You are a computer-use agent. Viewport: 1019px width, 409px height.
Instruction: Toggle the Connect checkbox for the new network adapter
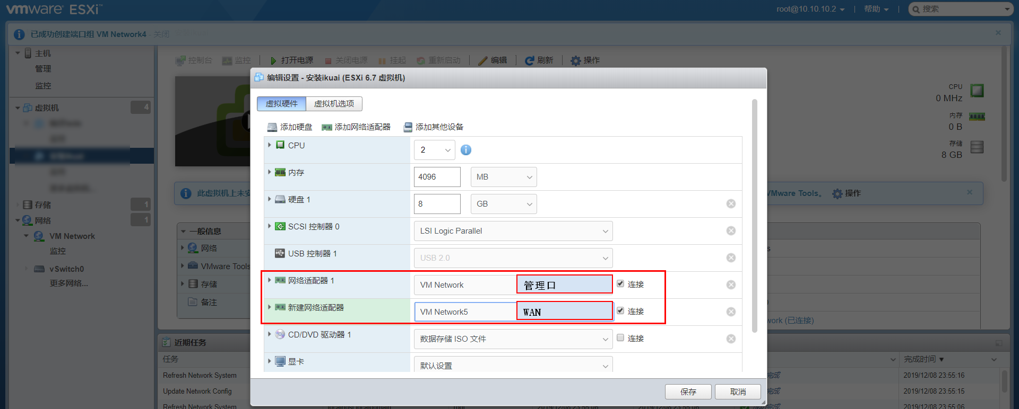point(620,311)
